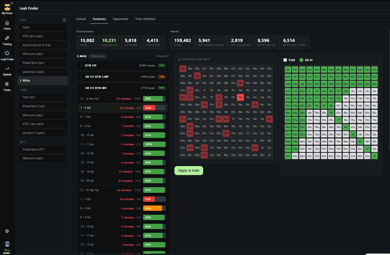Toggle the Fold legend box
The width and height of the screenshot is (390, 255).
(x=285, y=60)
